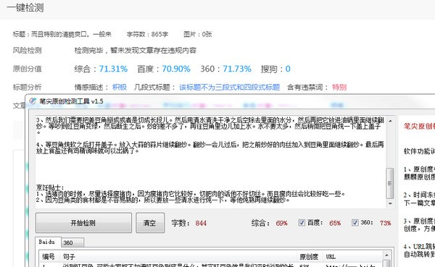Click the 编号 column header
The image size is (435, 267).
pyautogui.click(x=49, y=257)
